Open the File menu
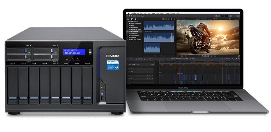The image size is (271, 132). click(141, 13)
